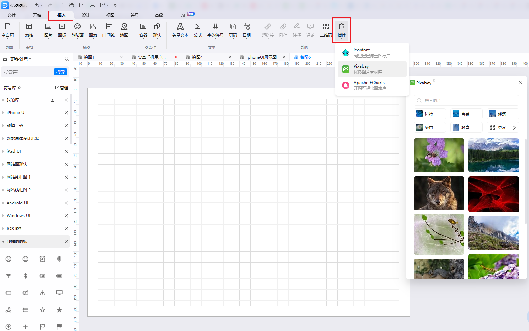Screen dimensions: 529x331
Task: Select the 科技 image category
Action: pyautogui.click(x=430, y=114)
